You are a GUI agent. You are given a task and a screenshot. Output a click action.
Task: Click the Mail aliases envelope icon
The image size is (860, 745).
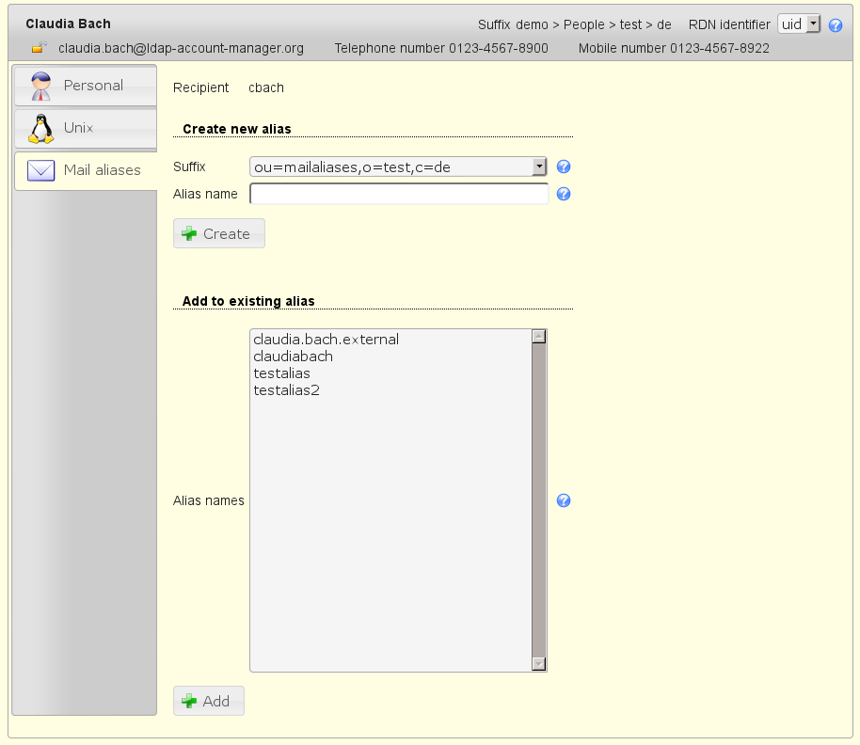click(x=40, y=170)
